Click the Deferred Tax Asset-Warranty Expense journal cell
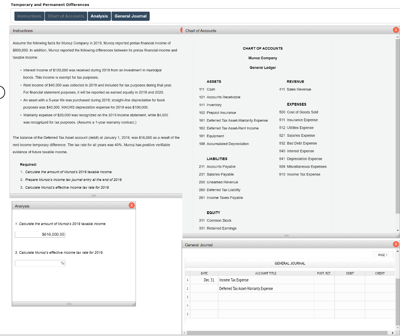Screen dimensions: 400x336 pos(266,289)
